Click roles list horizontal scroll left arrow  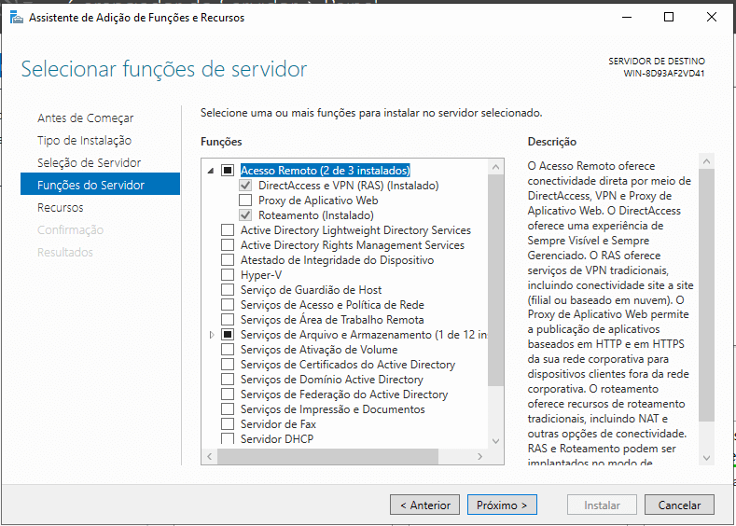coord(209,457)
